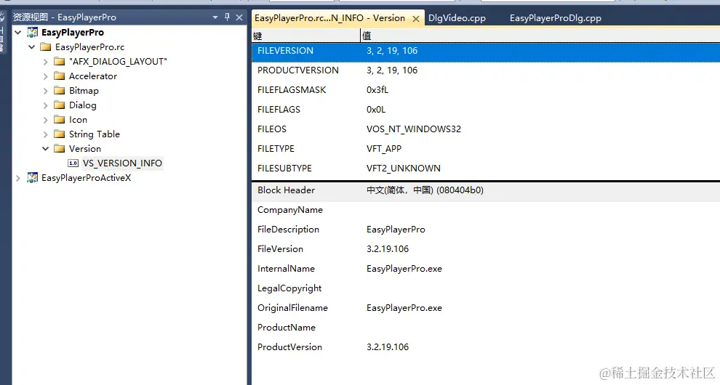The height and width of the screenshot is (385, 720).
Task: Select the FILETYPE key
Action: [276, 149]
